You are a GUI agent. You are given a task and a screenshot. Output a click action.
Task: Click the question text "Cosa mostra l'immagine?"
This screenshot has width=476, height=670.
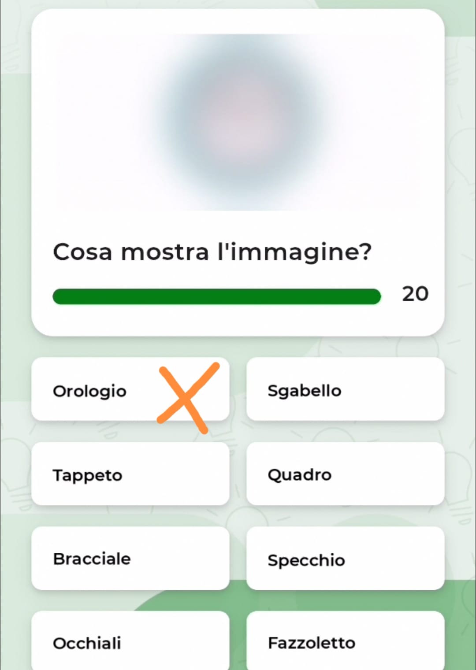(212, 252)
